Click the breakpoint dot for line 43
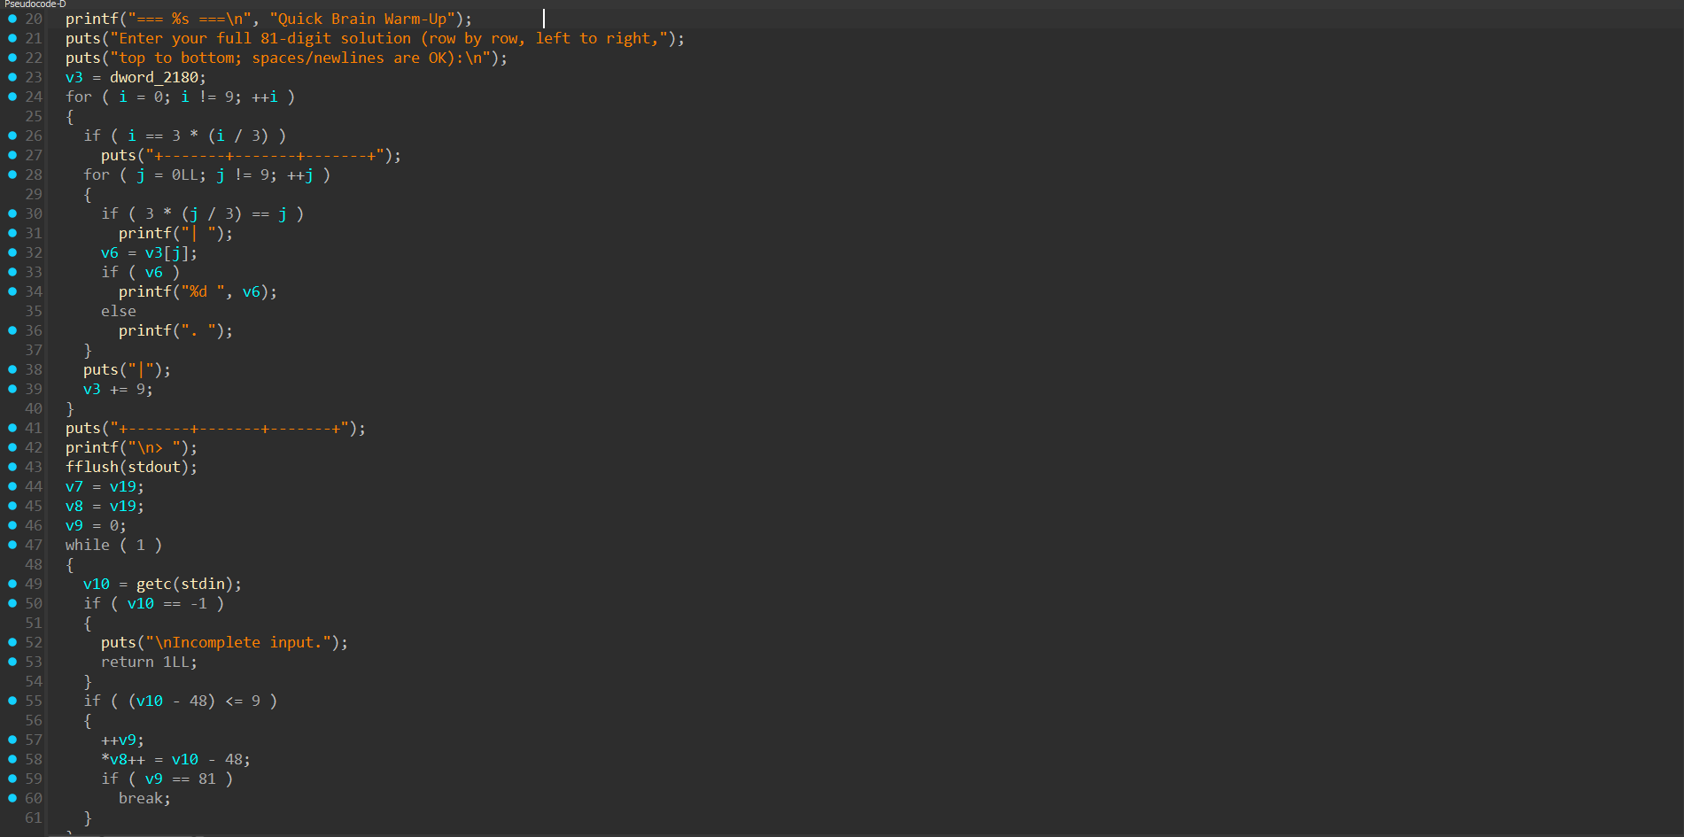The image size is (1684, 837). click(x=12, y=467)
